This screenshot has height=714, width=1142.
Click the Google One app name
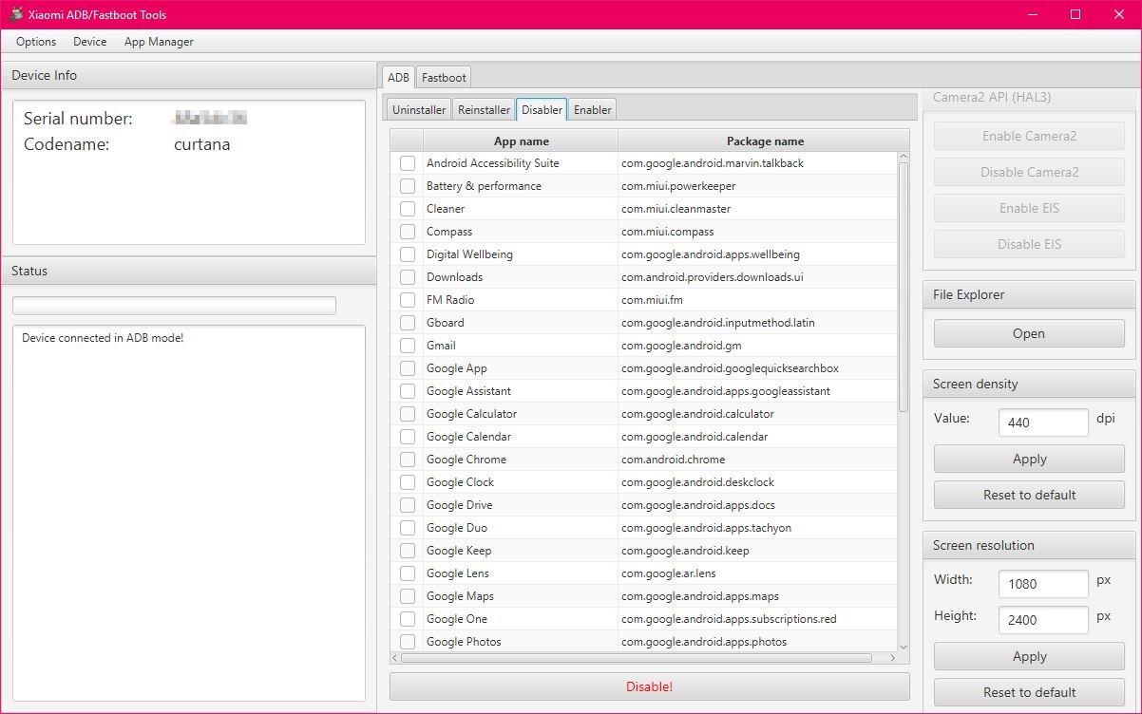(x=456, y=619)
